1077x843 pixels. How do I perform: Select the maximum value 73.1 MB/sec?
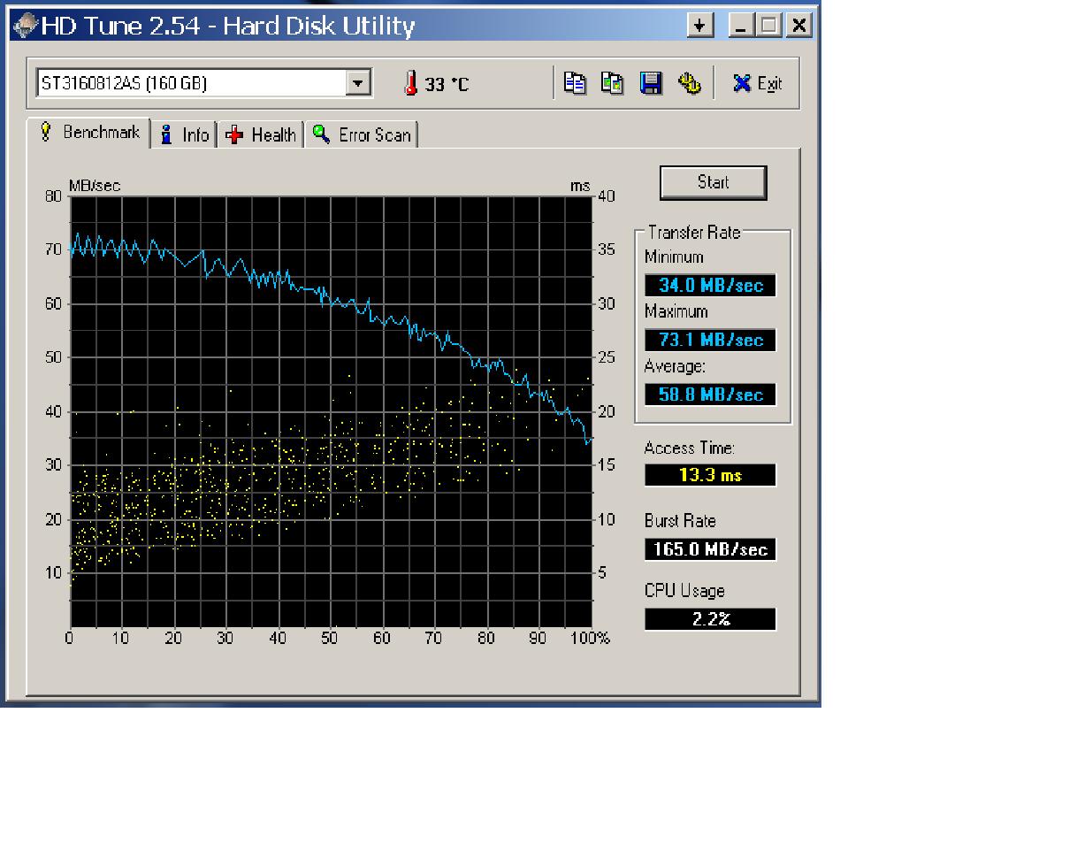[710, 340]
